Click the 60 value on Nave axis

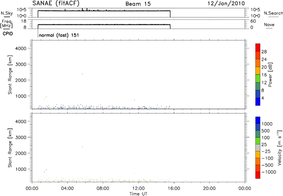[253, 21]
